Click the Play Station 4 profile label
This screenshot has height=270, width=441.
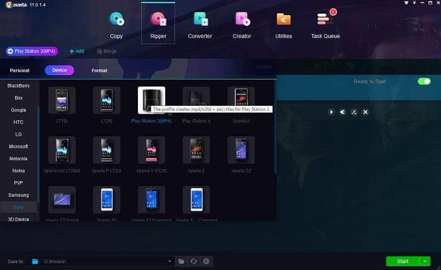pos(197,121)
